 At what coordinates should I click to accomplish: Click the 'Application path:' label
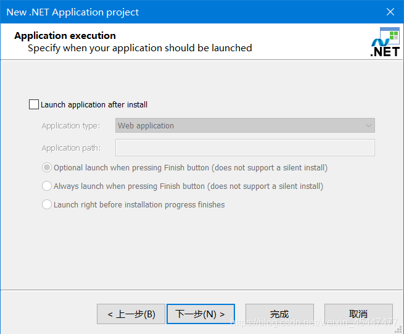pos(71,148)
